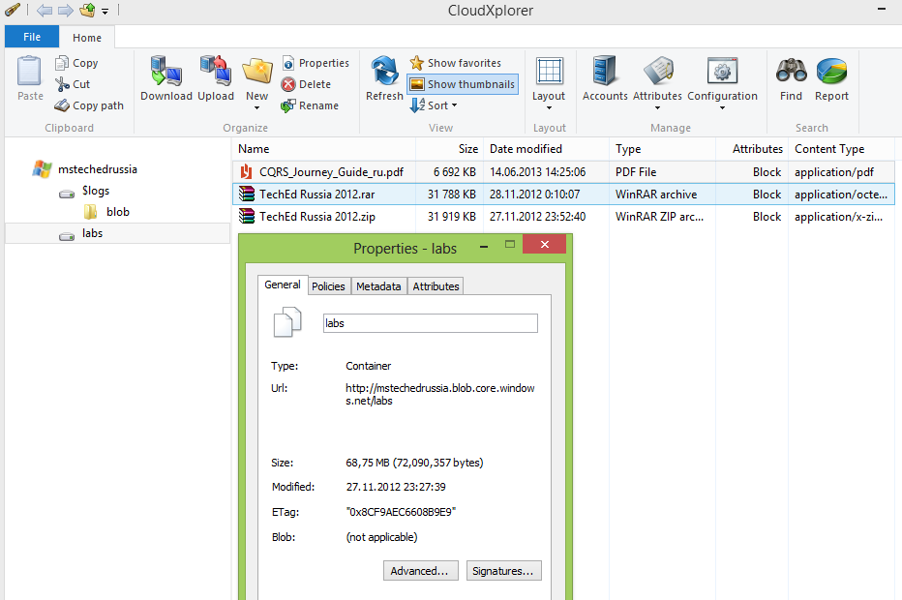Switch to General tab in Properties dialog

(283, 285)
